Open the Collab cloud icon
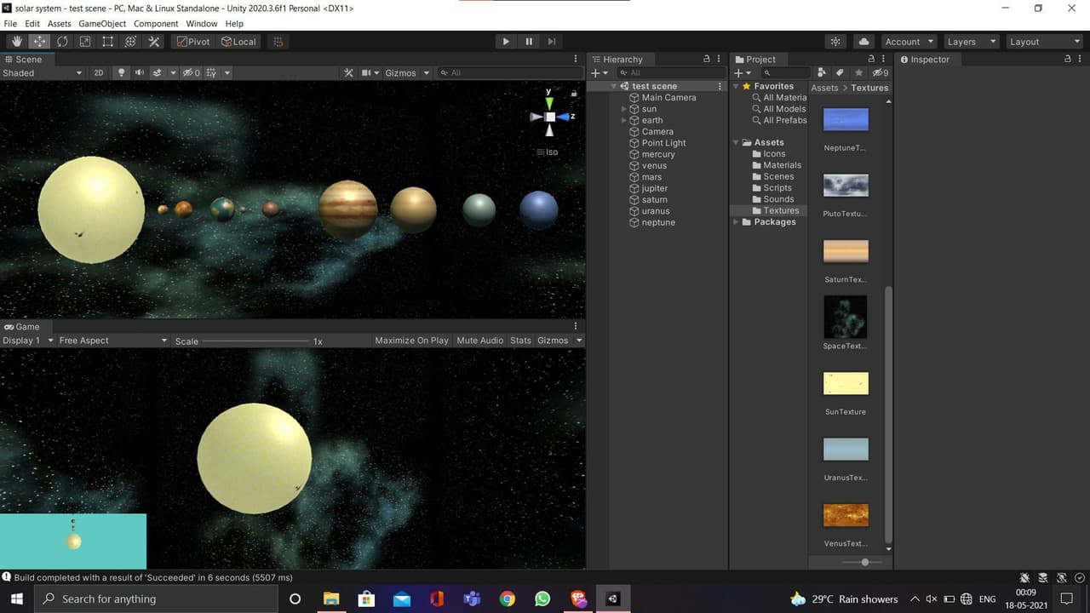 (x=864, y=41)
